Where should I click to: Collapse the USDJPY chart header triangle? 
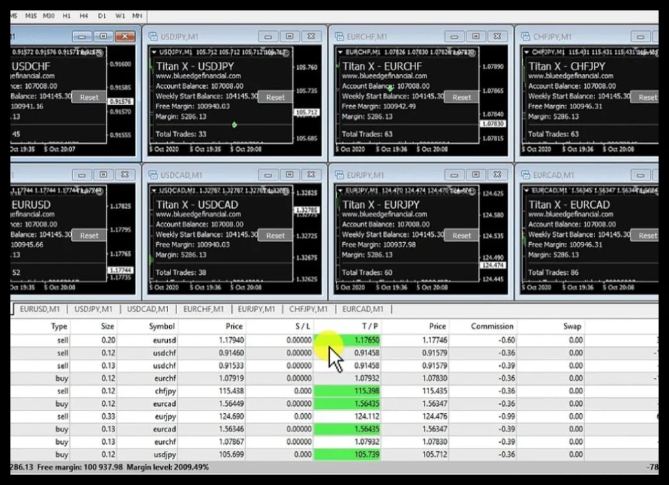(x=154, y=52)
